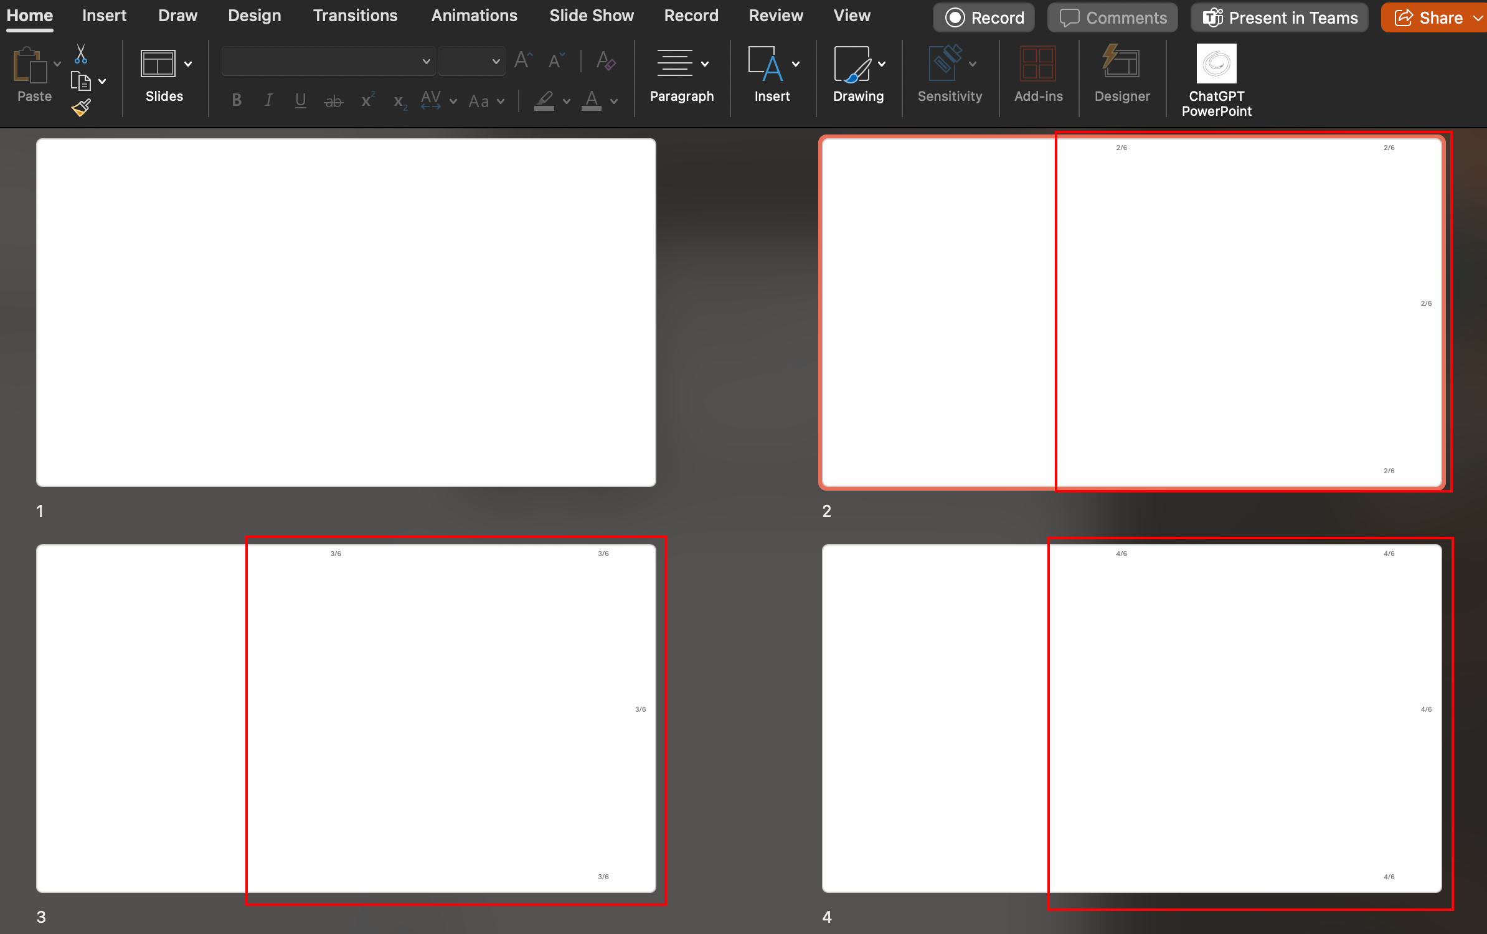
Task: Select slide 3 thumbnail
Action: coord(346,718)
